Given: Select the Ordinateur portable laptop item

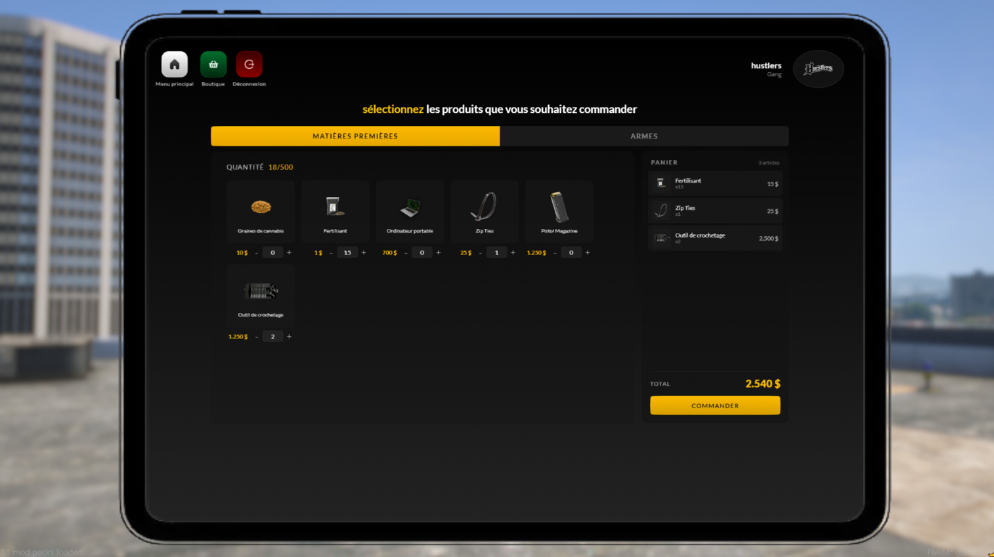Looking at the screenshot, I should [410, 208].
